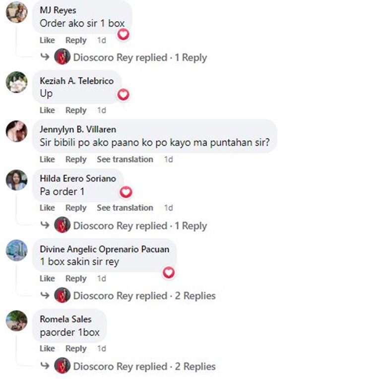Click heart reaction on Hilda Erero Soriano's comment
The width and height of the screenshot is (372, 379).
pos(126,192)
